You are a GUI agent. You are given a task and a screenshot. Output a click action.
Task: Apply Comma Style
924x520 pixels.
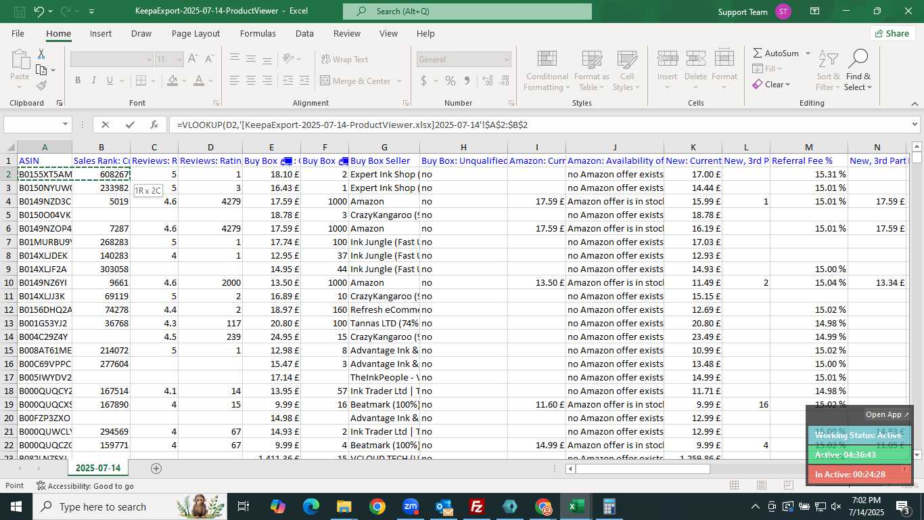coord(467,81)
